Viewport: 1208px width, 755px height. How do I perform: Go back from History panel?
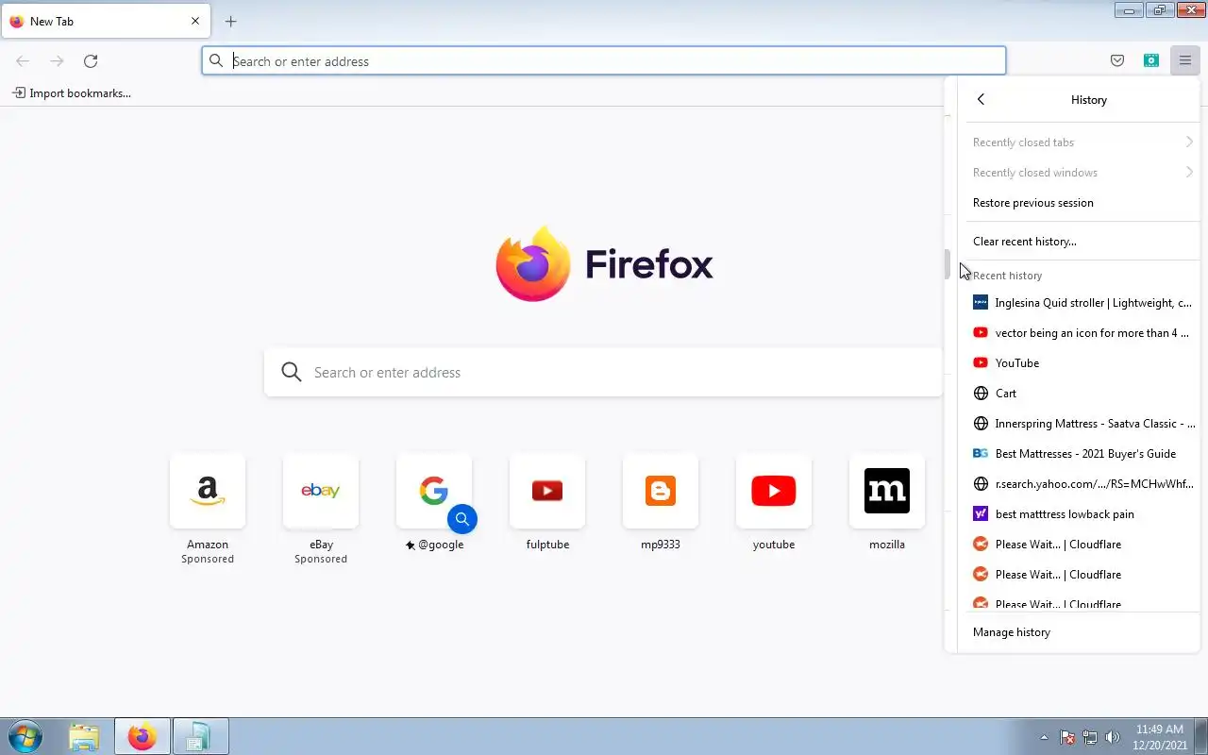coord(981,99)
